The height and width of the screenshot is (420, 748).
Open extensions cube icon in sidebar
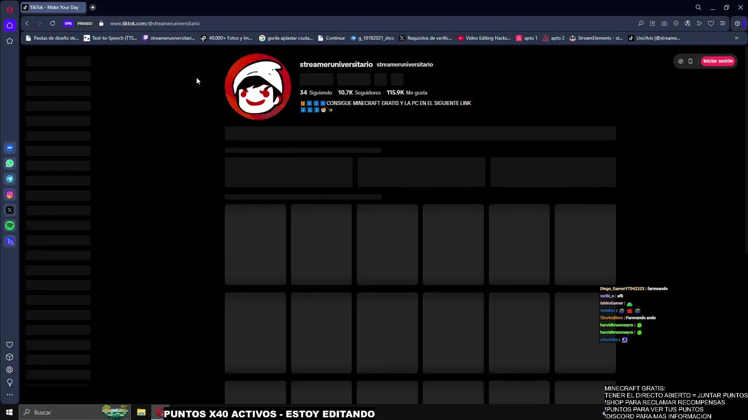(9, 357)
